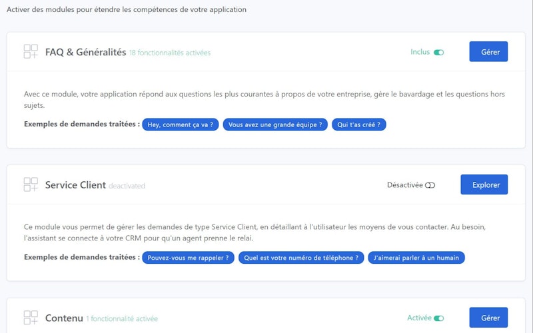This screenshot has width=533, height=333.
Task: Click the Contenu module icon
Action: (31, 318)
